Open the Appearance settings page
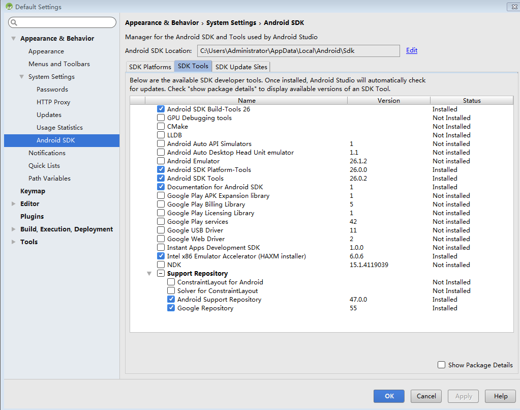The image size is (520, 410). [46, 51]
